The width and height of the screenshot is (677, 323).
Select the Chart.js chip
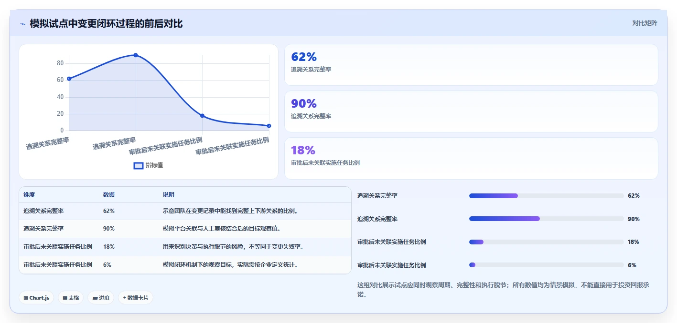(x=37, y=298)
